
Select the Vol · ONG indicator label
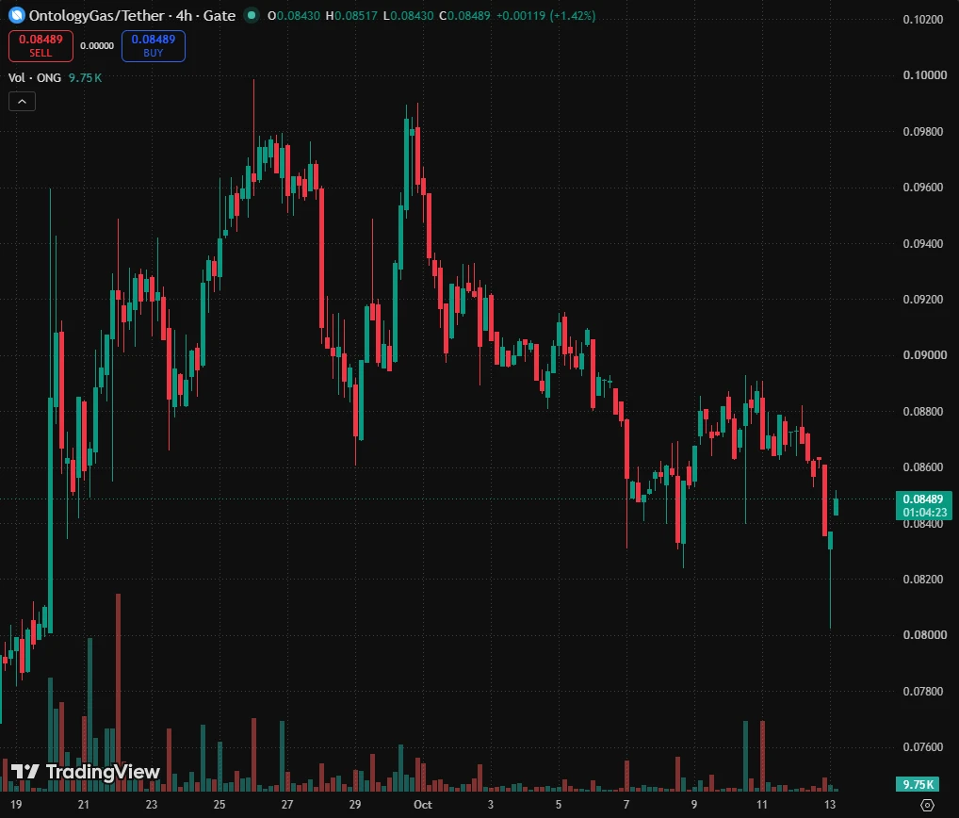pos(34,77)
